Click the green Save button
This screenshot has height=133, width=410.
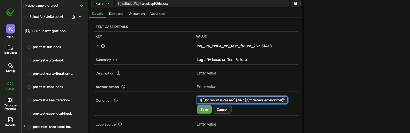coord(204,109)
